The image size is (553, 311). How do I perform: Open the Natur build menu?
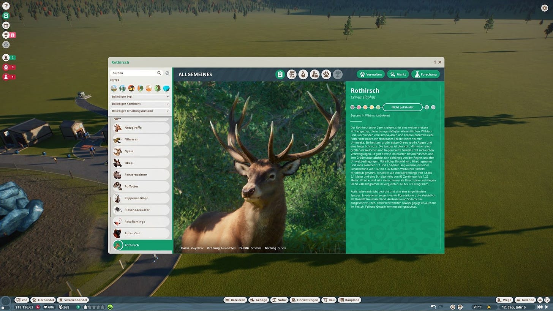click(x=279, y=300)
